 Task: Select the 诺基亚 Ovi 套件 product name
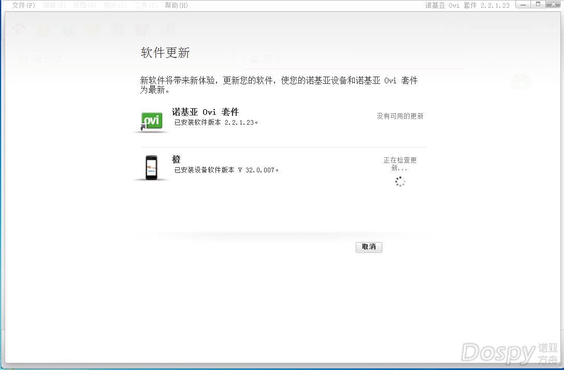(x=206, y=112)
